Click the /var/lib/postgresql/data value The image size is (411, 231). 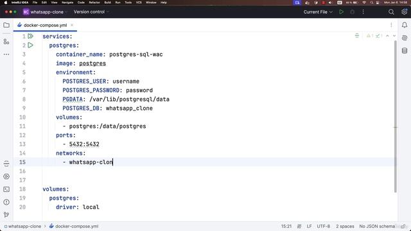pyautogui.click(x=130, y=99)
